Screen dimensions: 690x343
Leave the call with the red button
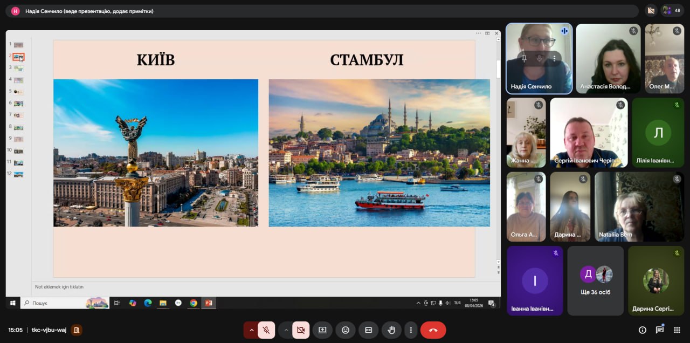pyautogui.click(x=433, y=330)
